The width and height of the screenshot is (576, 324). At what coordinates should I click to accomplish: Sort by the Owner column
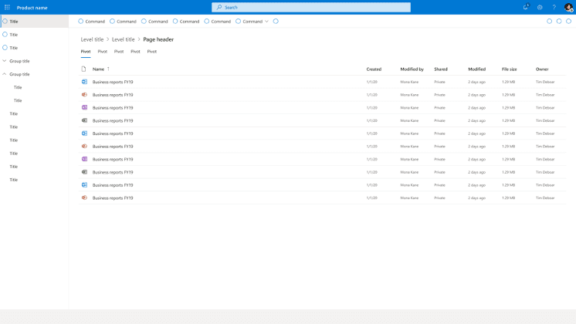(542, 69)
